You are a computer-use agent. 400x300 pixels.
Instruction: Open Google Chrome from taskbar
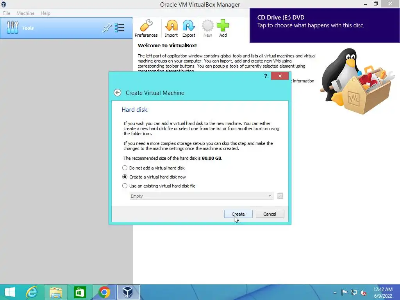tap(104, 292)
